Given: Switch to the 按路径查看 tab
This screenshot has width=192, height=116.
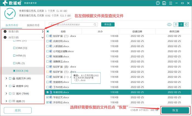Looking at the screenshot, I should [35, 25].
